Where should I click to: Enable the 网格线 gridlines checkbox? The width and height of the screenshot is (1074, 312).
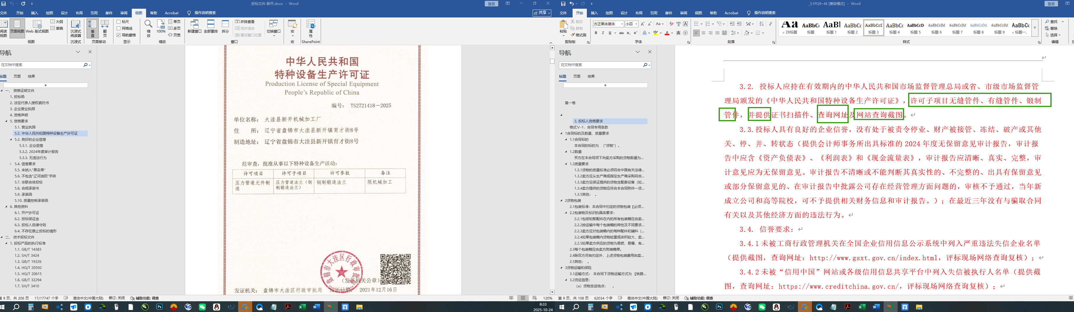119,28
